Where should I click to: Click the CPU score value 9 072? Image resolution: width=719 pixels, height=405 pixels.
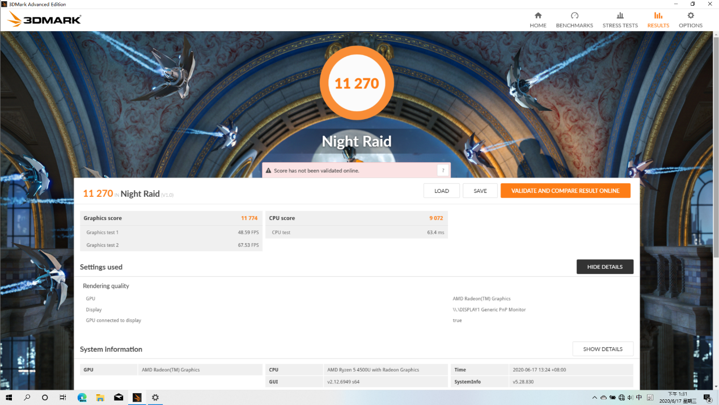436,218
